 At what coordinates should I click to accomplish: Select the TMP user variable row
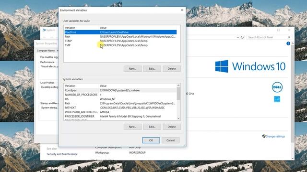pyautogui.click(x=120, y=45)
